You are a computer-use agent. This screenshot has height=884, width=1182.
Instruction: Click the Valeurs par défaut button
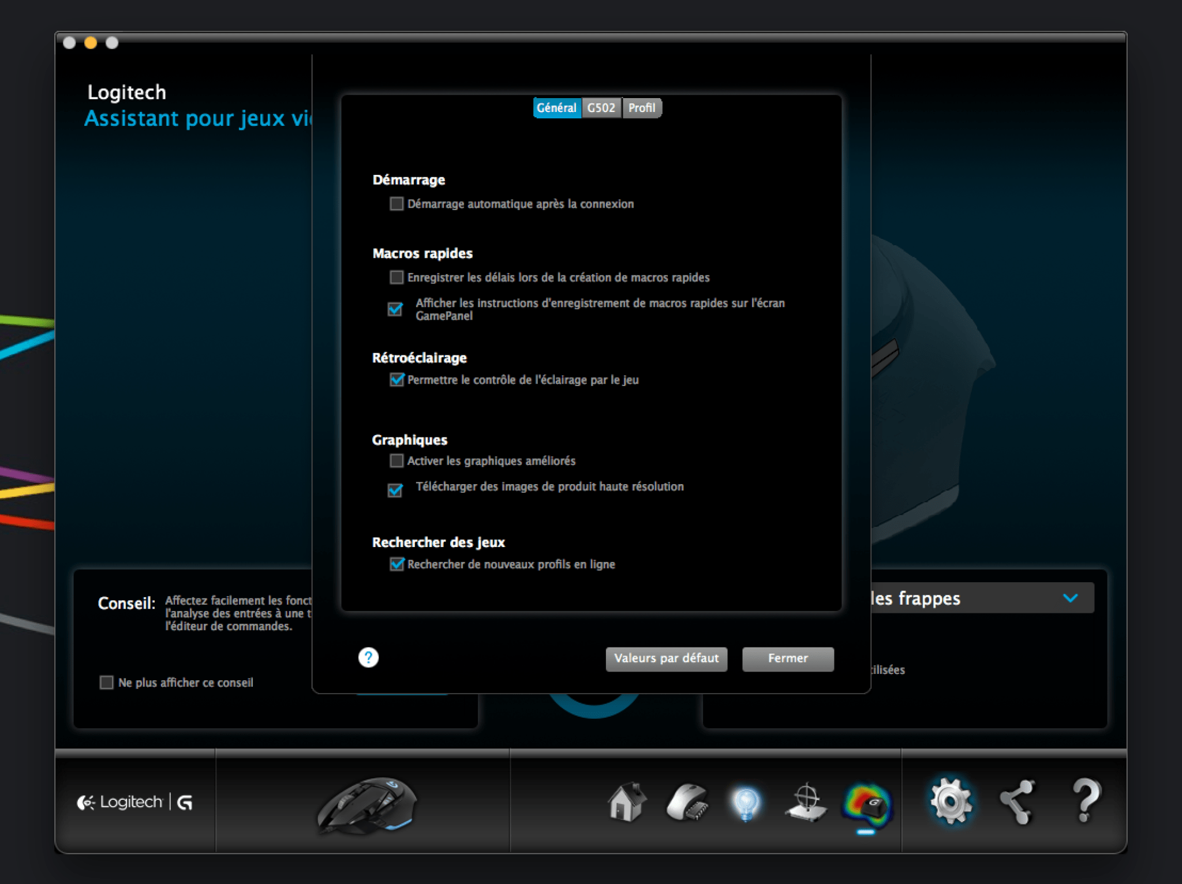[x=667, y=658]
